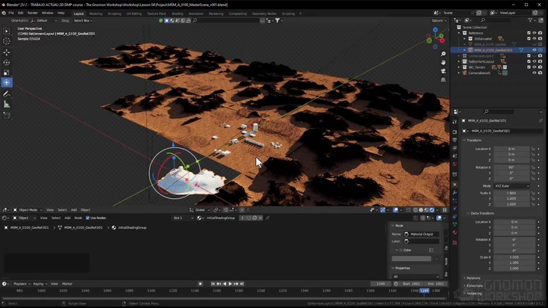Choose the Scale tool
This screenshot has width=548, height=308.
tap(7, 73)
